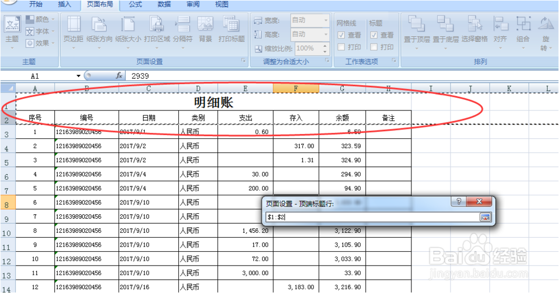559x293 pixels.
Task: Click the cell with 3,183.00
Action: 296,287
